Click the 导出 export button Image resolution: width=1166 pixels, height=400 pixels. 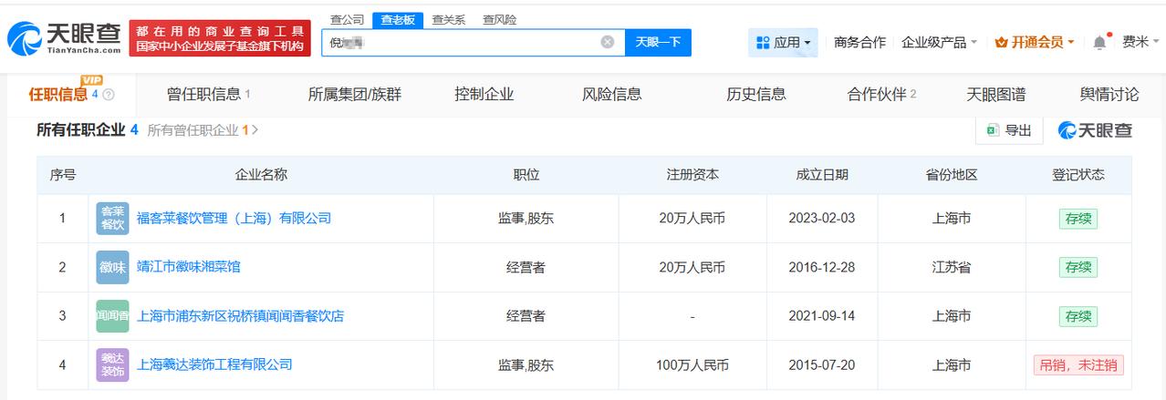(x=1009, y=130)
